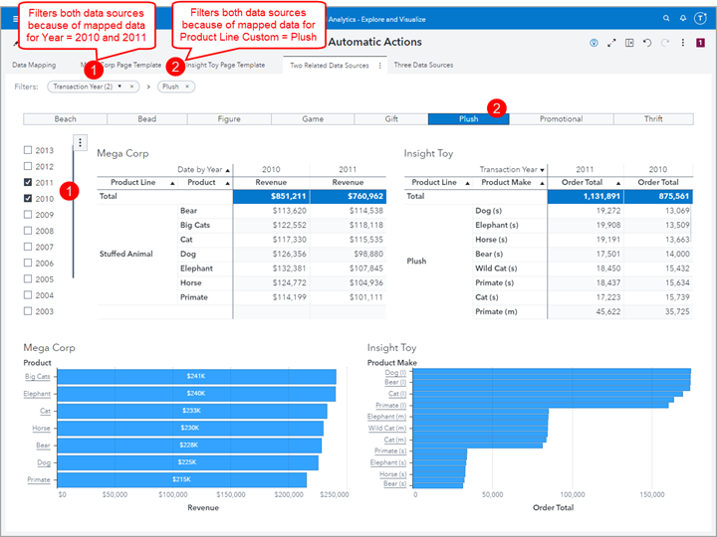Click the Primate axis label in Mega Corp chart
This screenshot has height=537, width=717.
tap(39, 479)
